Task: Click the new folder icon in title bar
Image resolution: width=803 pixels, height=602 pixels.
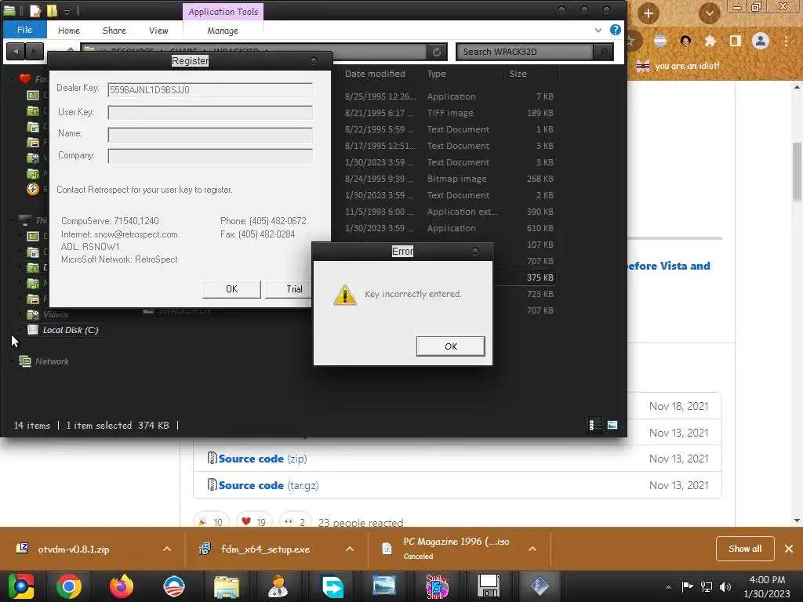Action: [x=52, y=11]
